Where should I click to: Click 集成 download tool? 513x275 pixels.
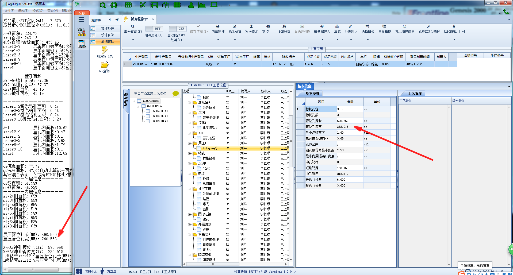[337, 29]
